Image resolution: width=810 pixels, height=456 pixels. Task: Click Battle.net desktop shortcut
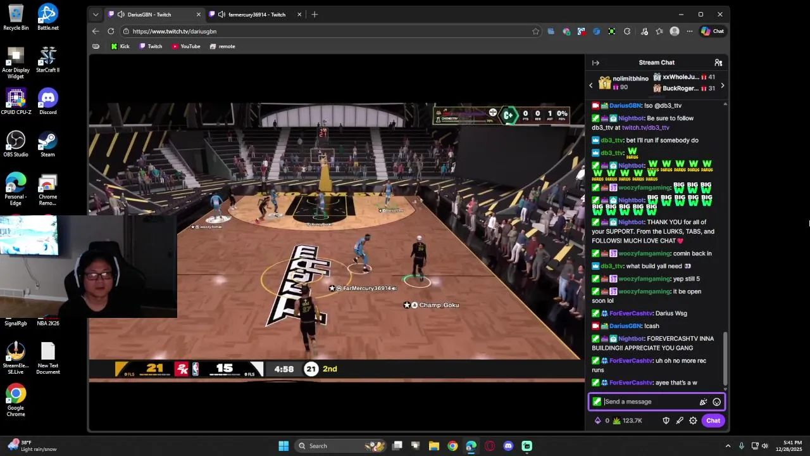pyautogui.click(x=48, y=17)
